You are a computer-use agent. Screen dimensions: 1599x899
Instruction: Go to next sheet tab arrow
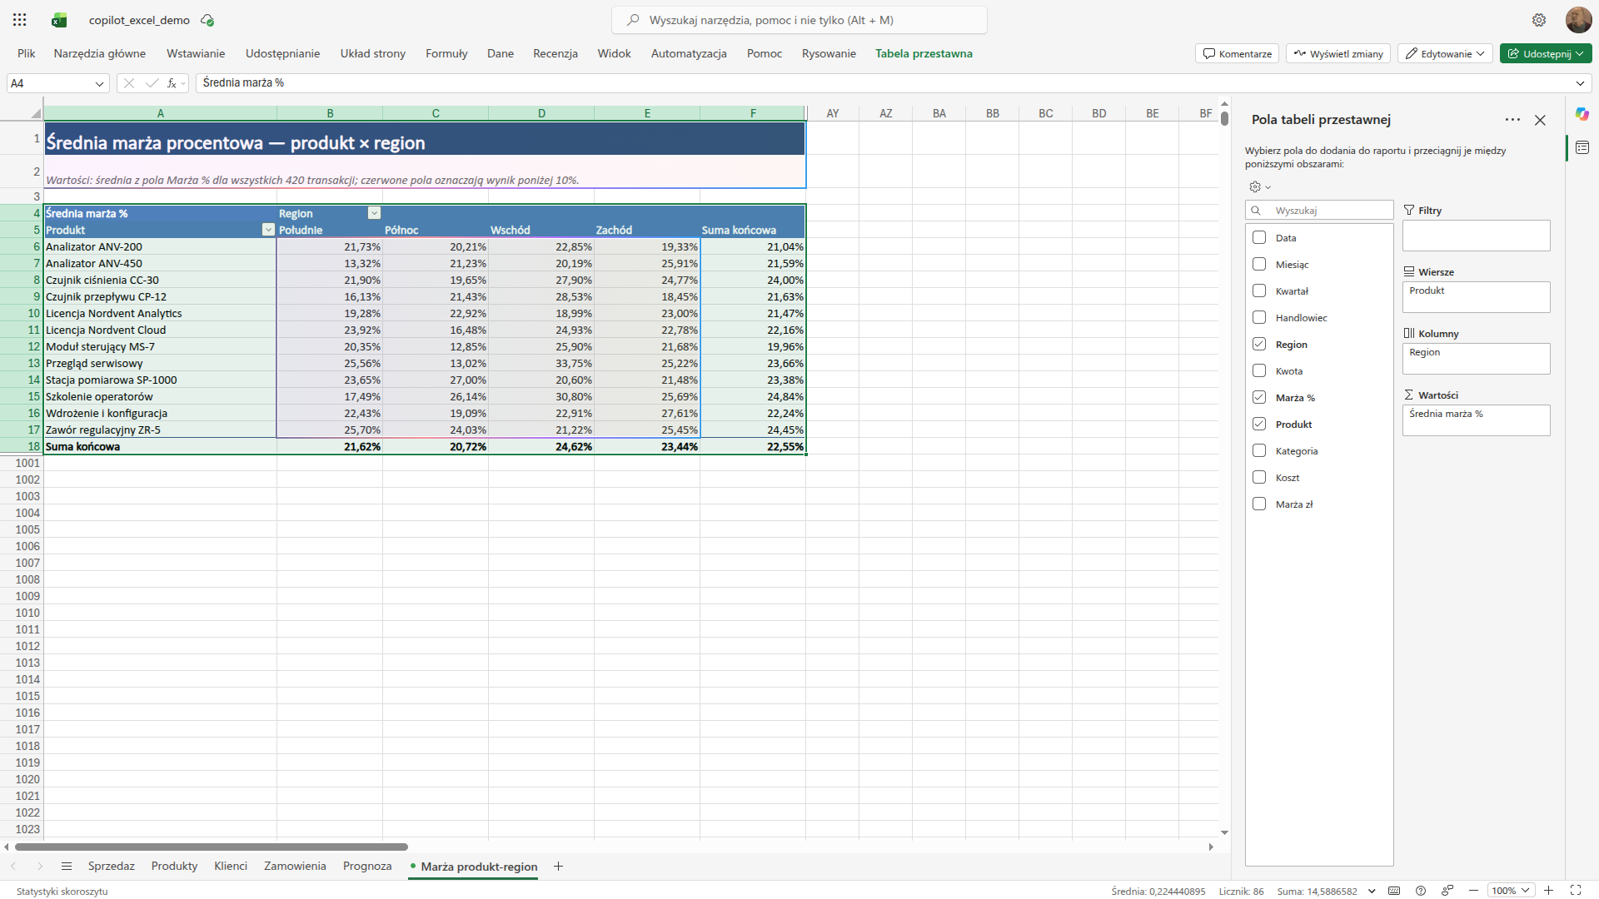click(40, 867)
